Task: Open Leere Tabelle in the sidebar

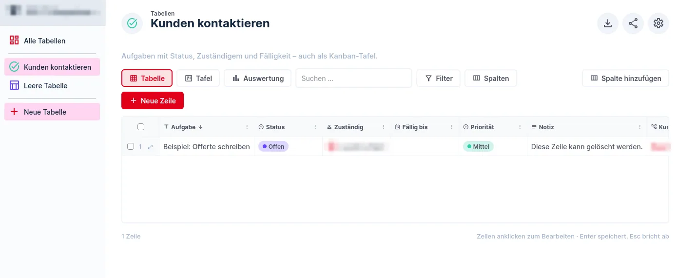Action: [x=52, y=86]
